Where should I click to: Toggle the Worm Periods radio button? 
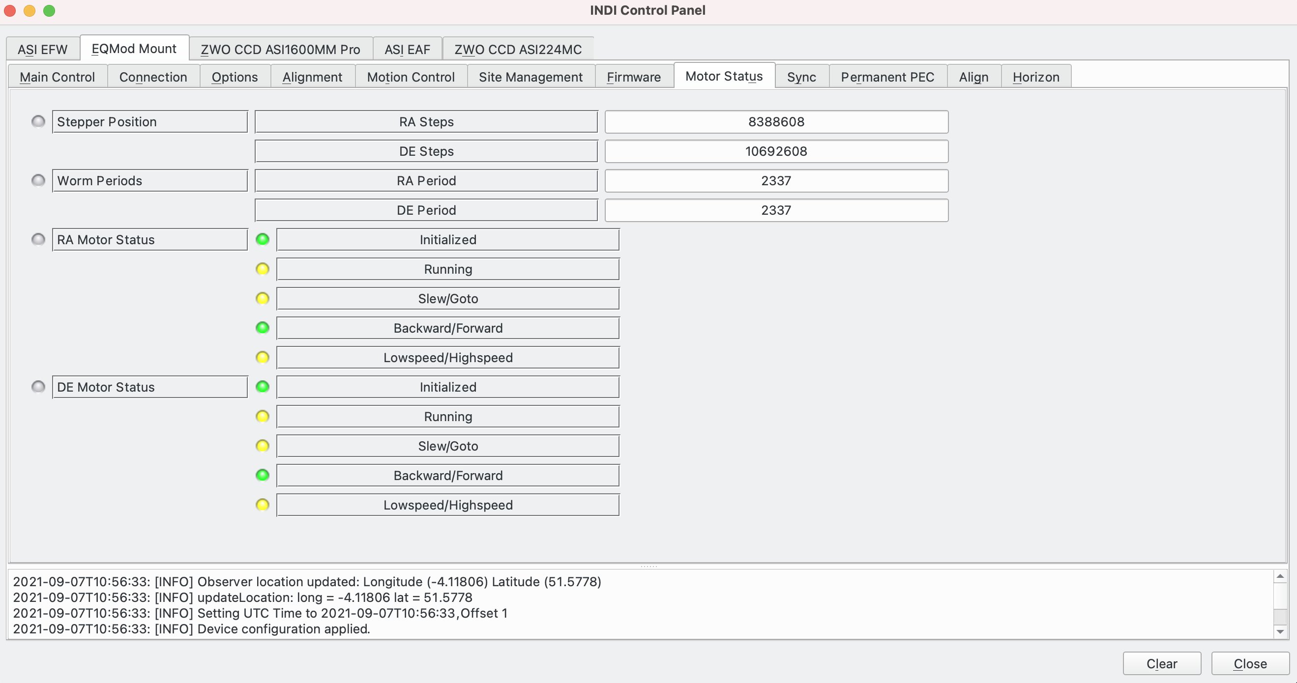tap(38, 180)
